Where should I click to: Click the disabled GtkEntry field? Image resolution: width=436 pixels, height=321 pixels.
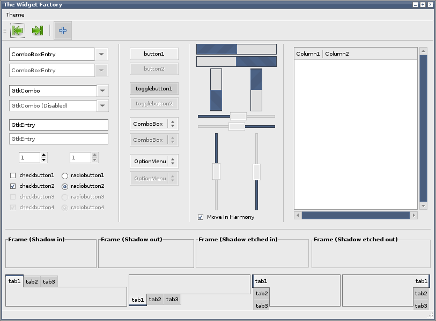[58, 139]
